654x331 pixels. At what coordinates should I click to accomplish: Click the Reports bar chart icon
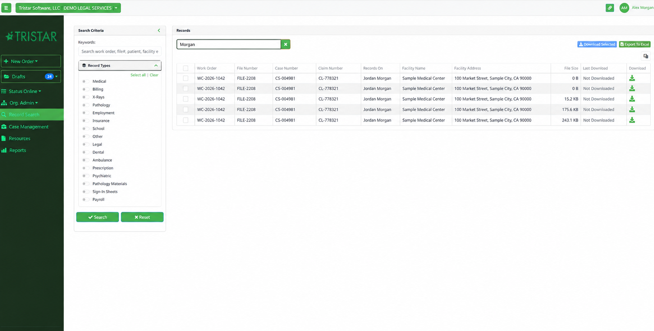point(4,150)
